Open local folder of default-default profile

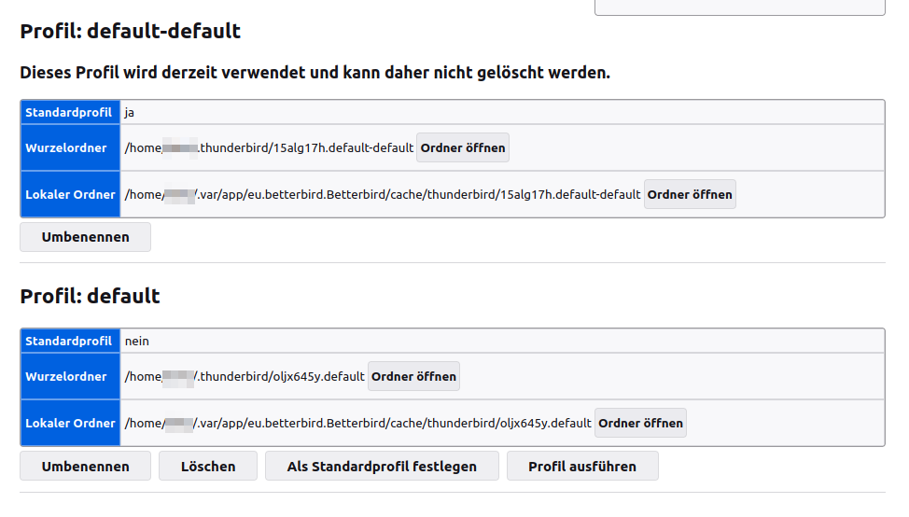point(690,194)
